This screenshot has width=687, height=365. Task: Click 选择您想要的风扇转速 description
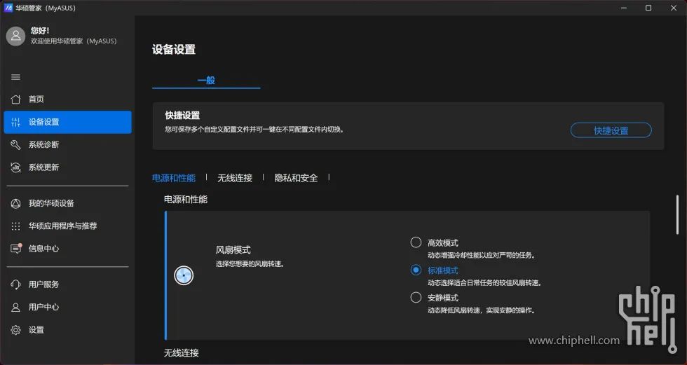click(250, 264)
